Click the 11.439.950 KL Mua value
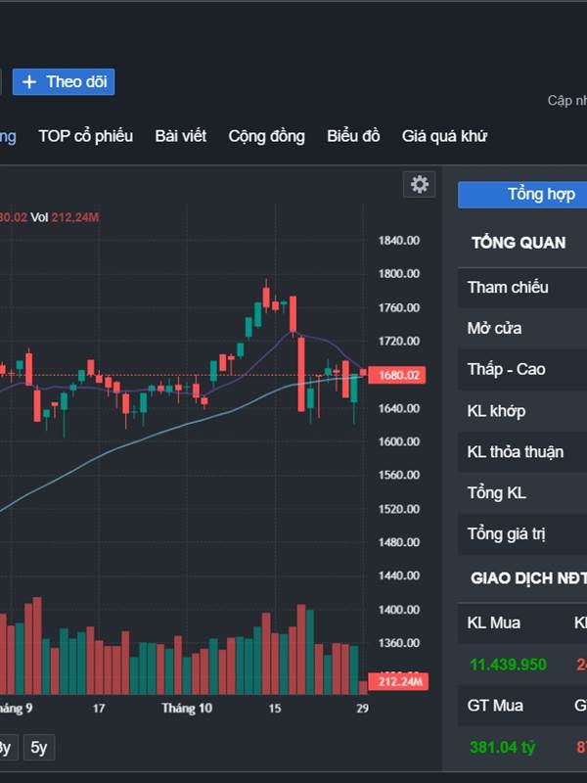This screenshot has width=587, height=783. point(508,665)
